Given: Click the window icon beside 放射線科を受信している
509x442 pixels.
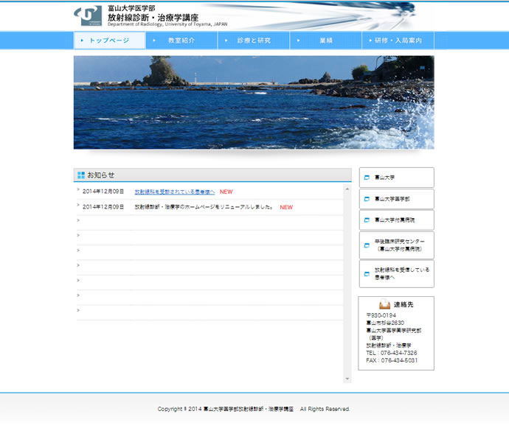Looking at the screenshot, I should point(367,274).
